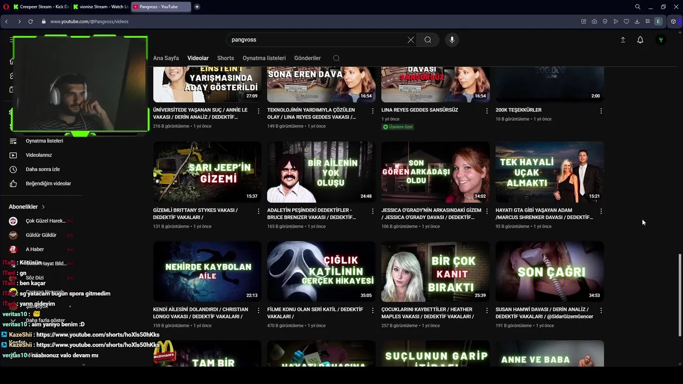The height and width of the screenshot is (384, 683).
Task: Open options menu for Jessica O'Grady video
Action: click(x=487, y=211)
